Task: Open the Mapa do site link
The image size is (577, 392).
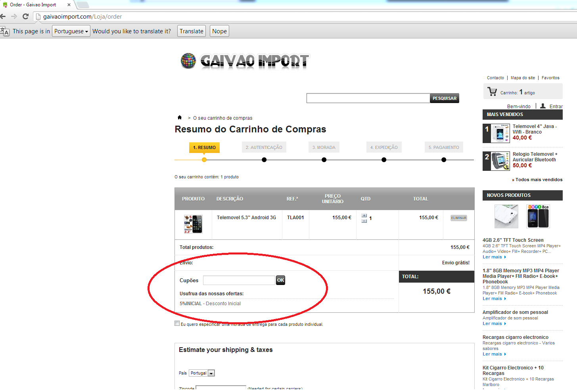Action: (x=523, y=78)
